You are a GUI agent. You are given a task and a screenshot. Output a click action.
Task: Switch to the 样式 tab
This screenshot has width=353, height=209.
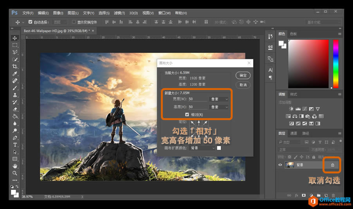(x=294, y=95)
